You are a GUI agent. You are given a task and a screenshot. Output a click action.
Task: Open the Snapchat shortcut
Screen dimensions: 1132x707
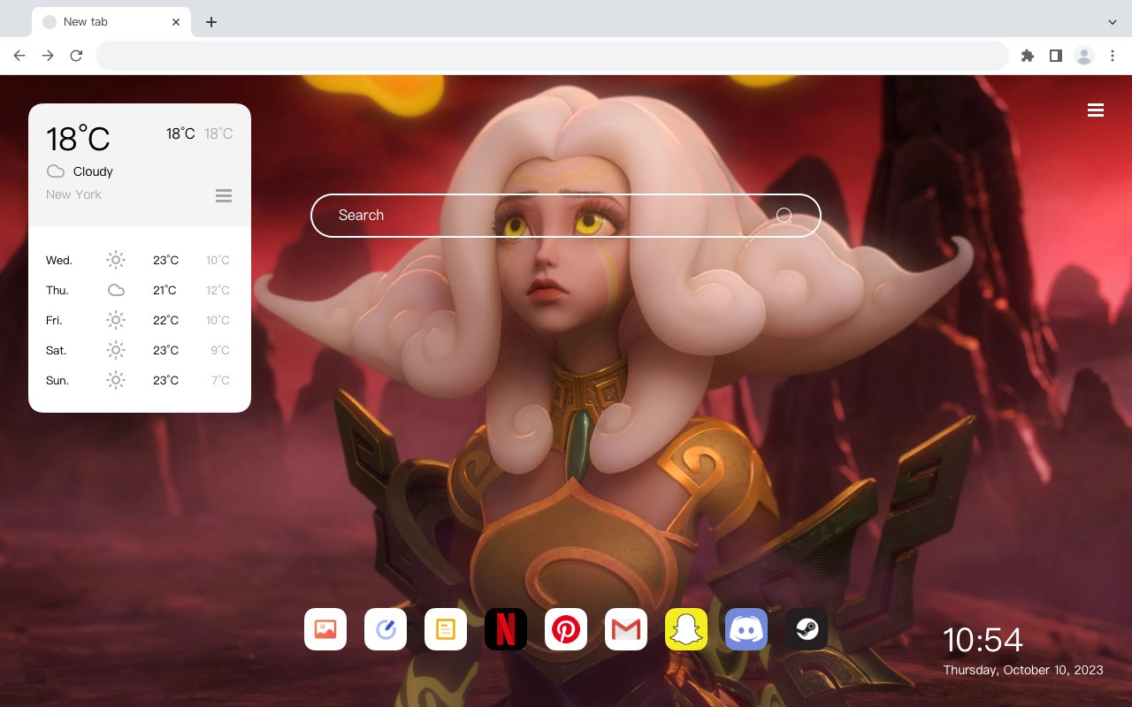686,629
